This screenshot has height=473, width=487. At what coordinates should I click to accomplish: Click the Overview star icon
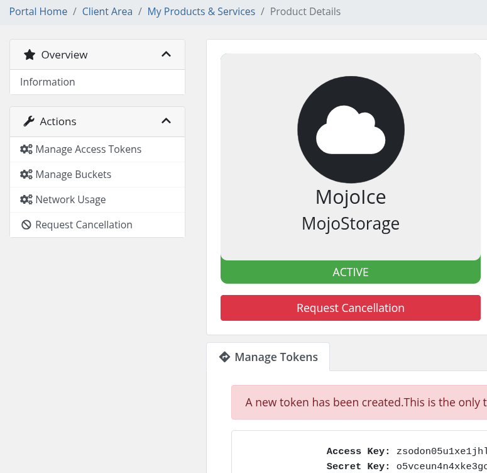point(30,55)
